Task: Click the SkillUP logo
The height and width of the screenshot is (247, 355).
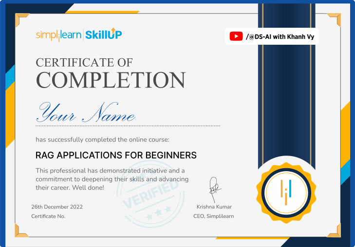Action: tap(103, 34)
